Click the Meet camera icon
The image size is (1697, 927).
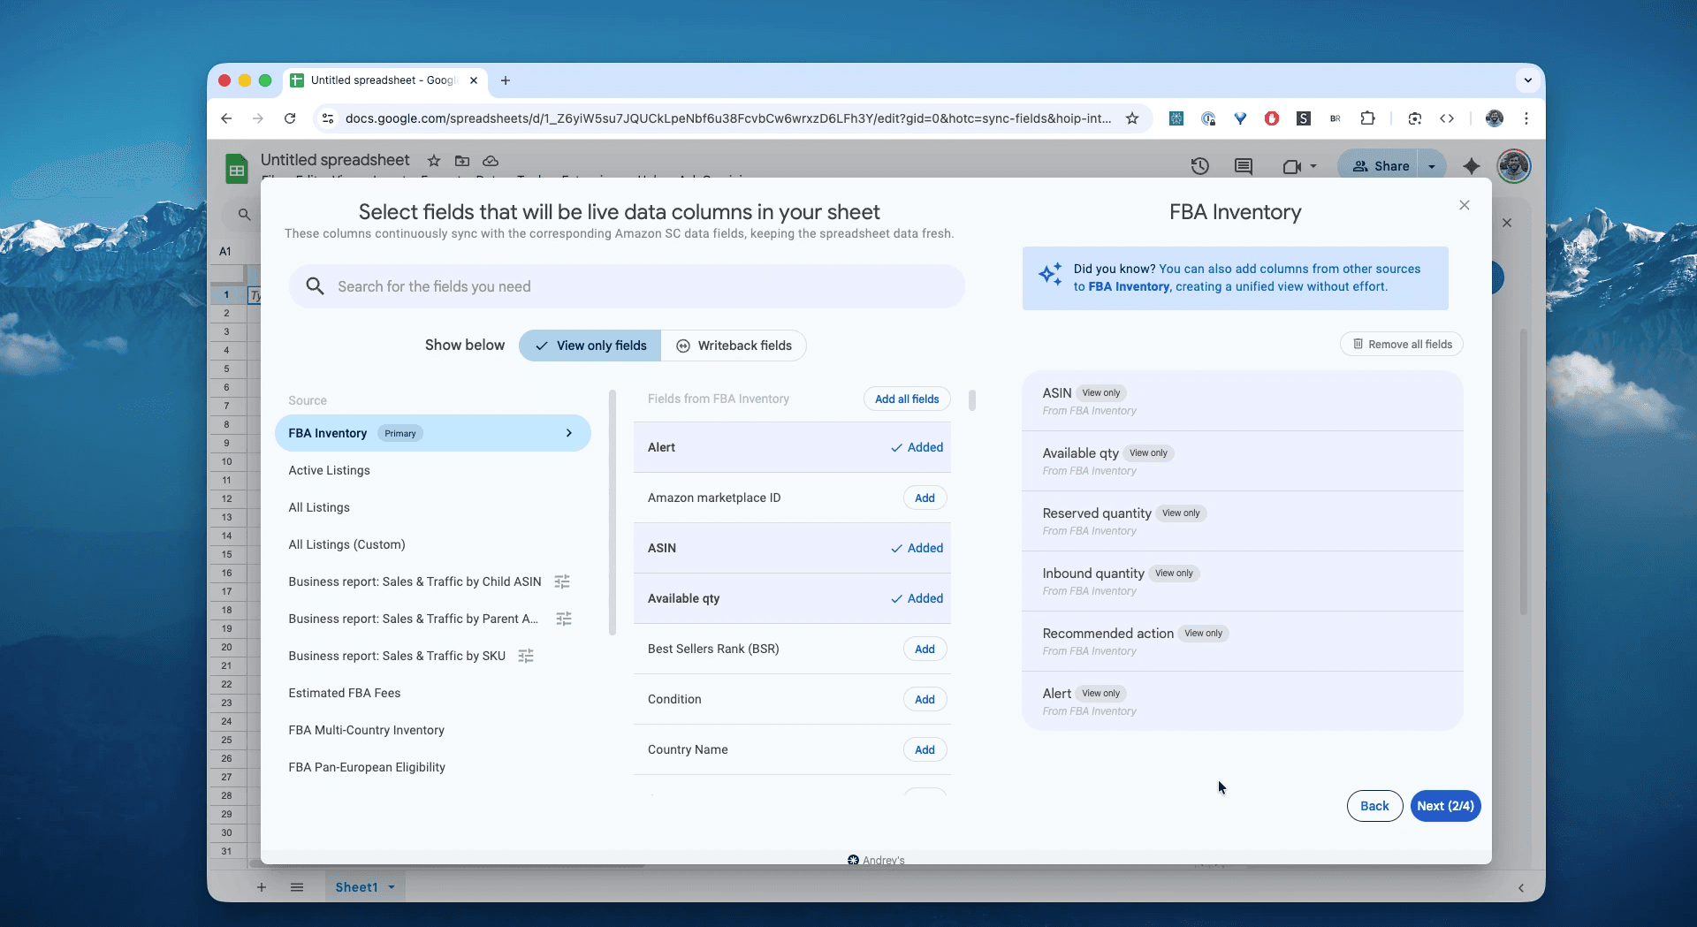(1292, 166)
